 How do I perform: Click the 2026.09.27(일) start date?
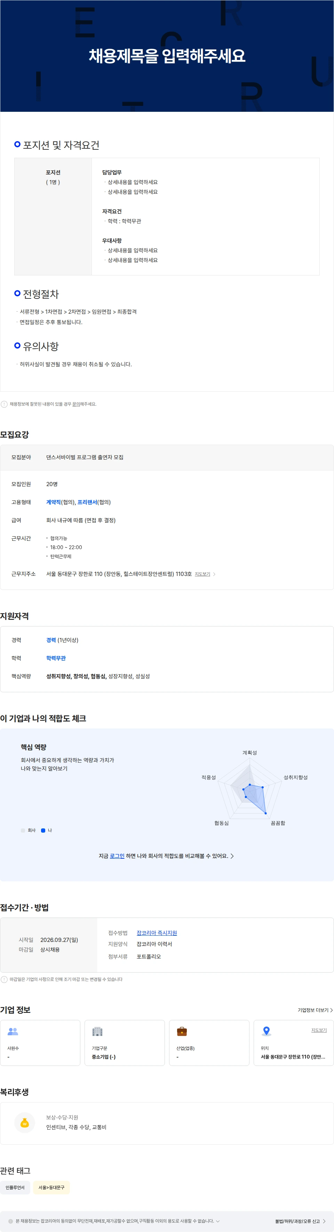click(x=59, y=940)
